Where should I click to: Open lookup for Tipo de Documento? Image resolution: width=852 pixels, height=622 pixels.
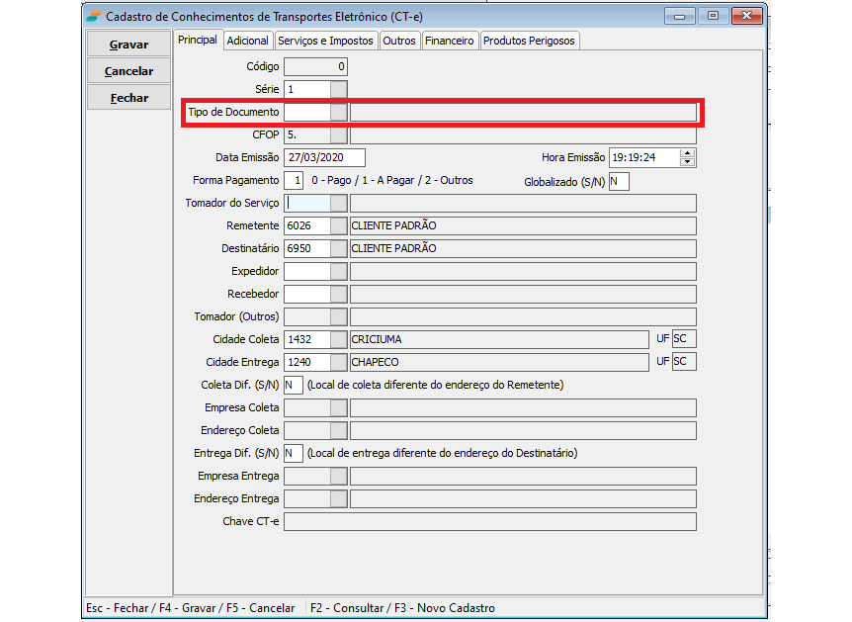pos(339,113)
